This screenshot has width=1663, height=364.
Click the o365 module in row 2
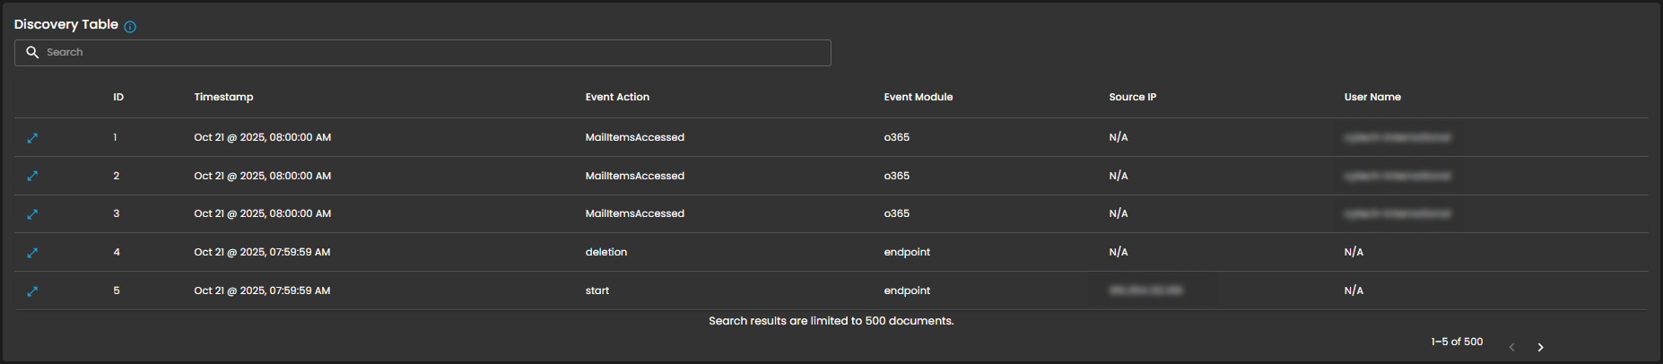(x=896, y=176)
